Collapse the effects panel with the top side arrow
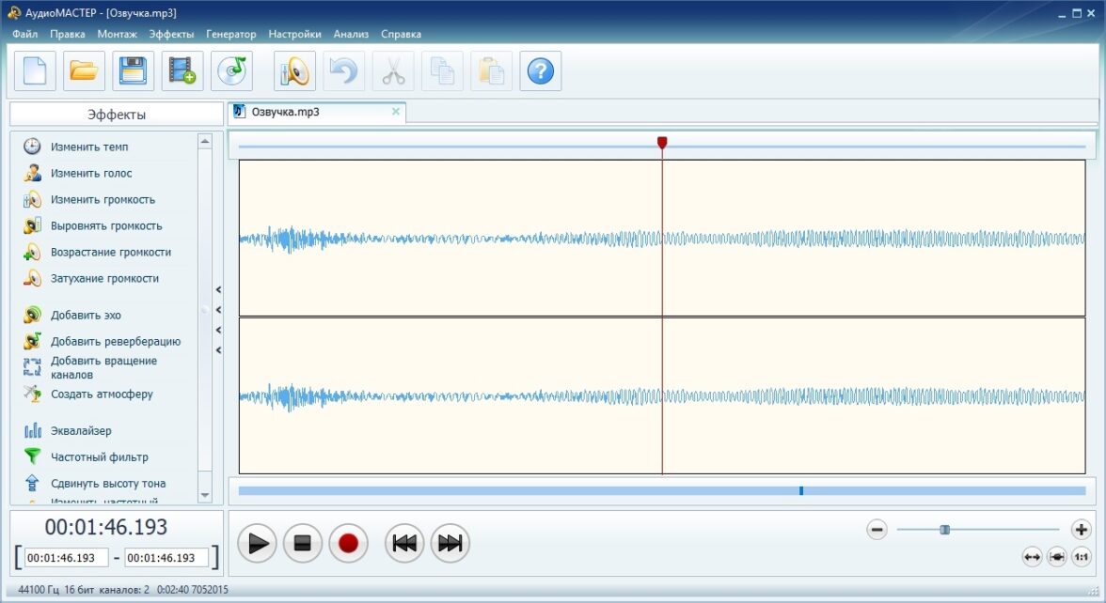 (x=218, y=290)
